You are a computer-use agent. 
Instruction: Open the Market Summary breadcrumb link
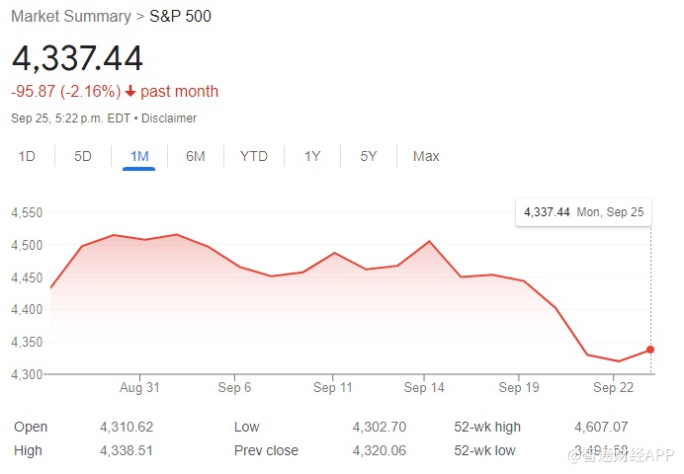(70, 17)
